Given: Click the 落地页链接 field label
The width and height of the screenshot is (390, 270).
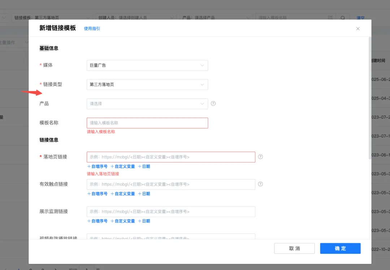Looking at the screenshot, I should tap(55, 157).
